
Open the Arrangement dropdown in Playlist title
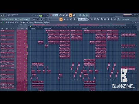pos(39,23)
